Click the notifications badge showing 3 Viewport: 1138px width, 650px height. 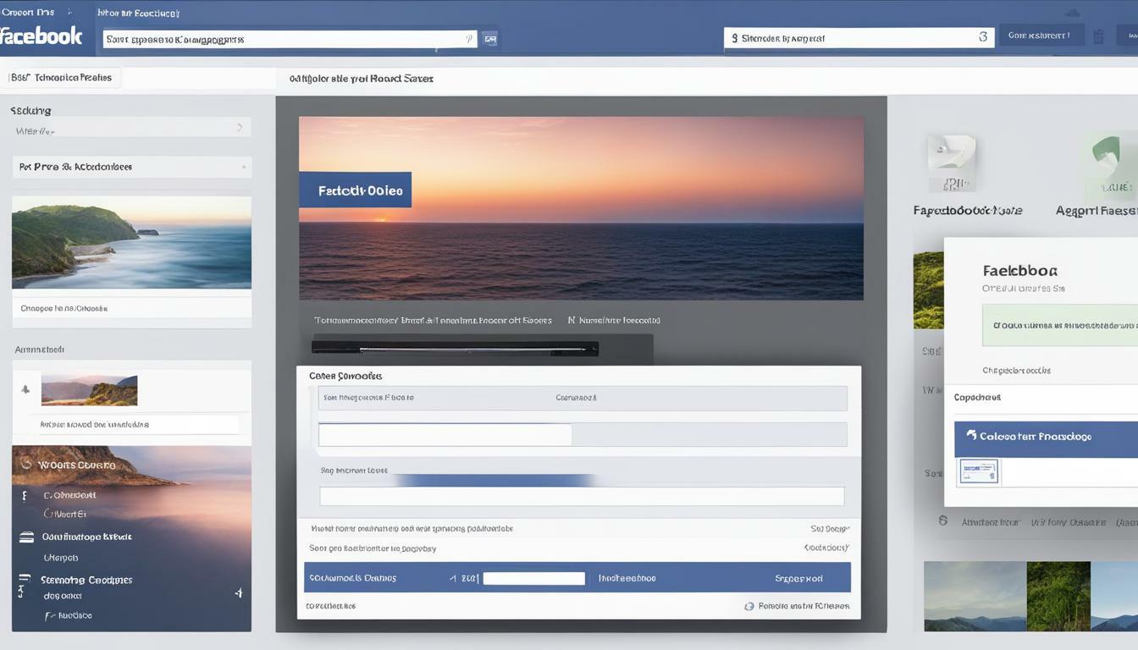982,37
